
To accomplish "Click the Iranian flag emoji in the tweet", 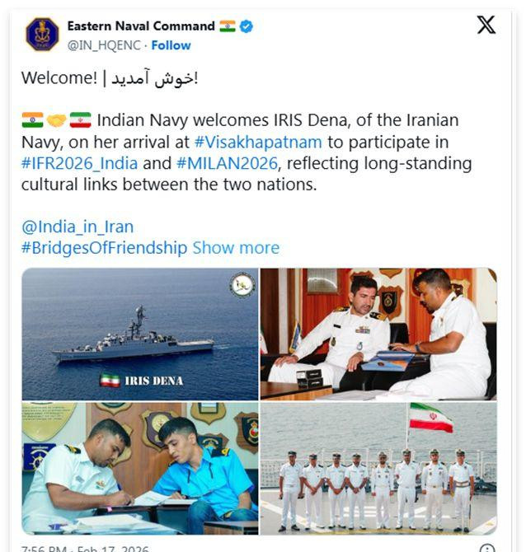I will (80, 120).
